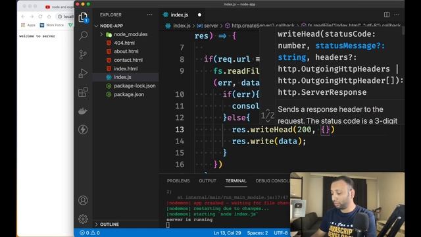Open the Manage gear icon

[x=83, y=219]
